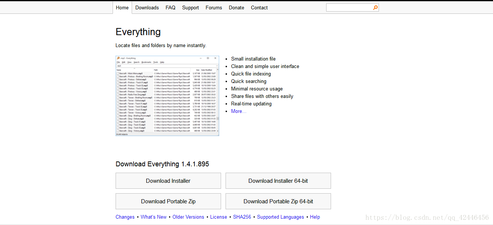View the Changes link

(125, 217)
